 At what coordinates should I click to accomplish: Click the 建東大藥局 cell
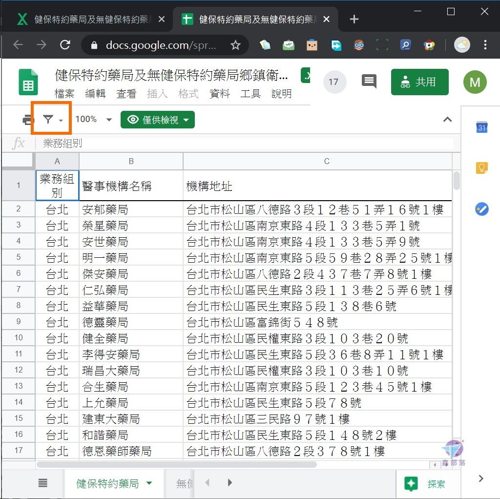(x=131, y=418)
